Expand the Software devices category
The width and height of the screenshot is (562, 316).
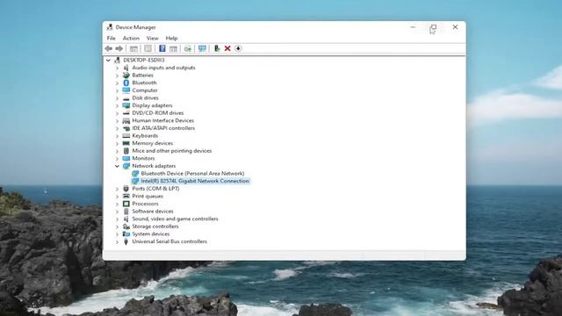tap(117, 212)
